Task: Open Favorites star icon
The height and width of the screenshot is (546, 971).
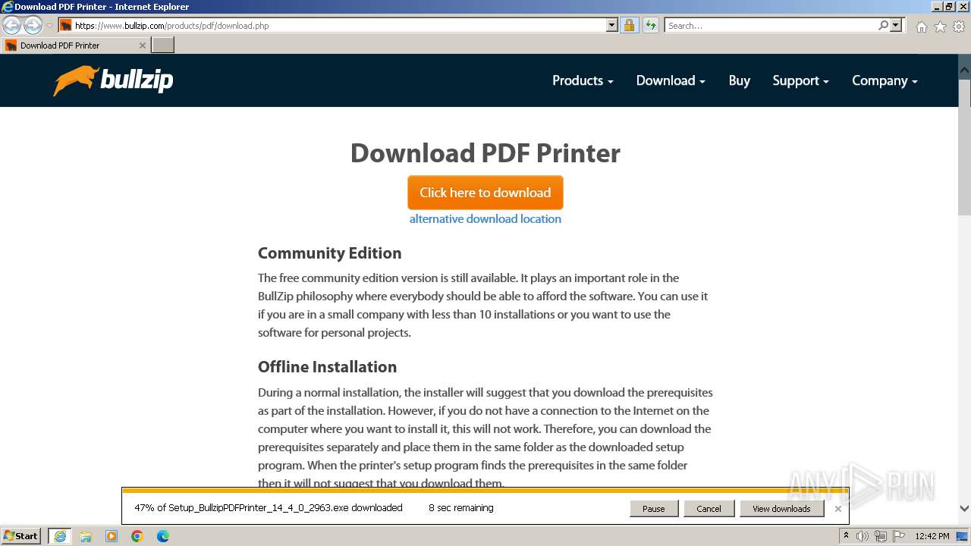Action: coord(940,27)
